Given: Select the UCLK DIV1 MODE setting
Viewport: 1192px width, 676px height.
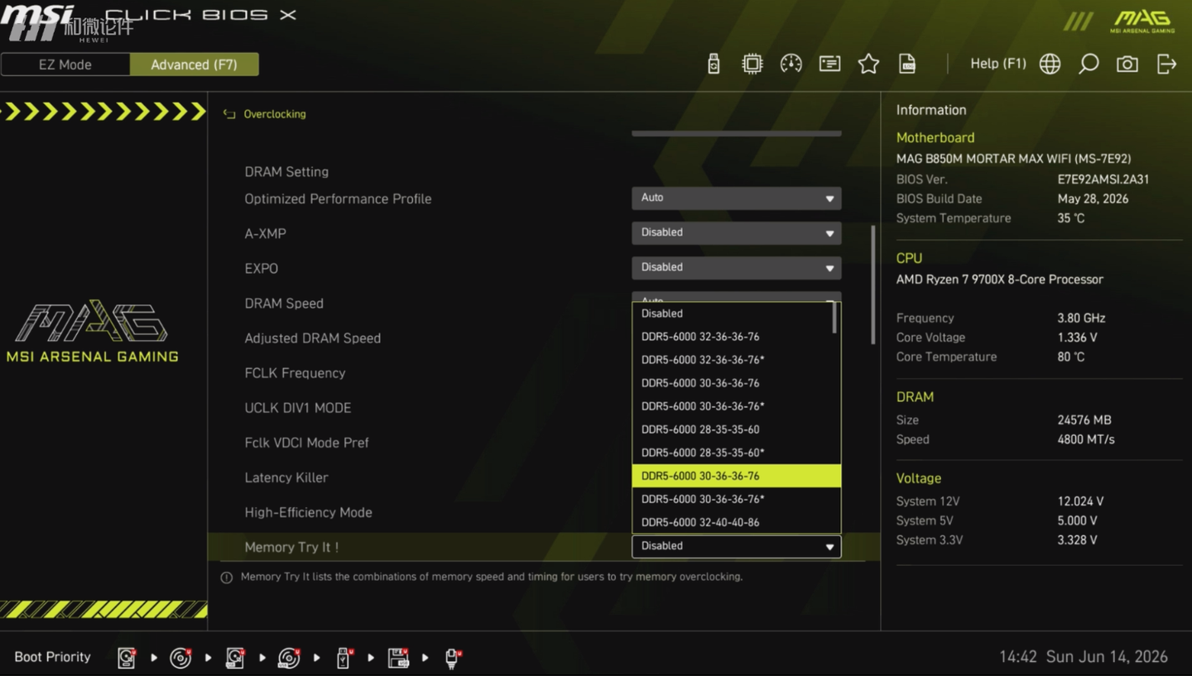Looking at the screenshot, I should 298,408.
